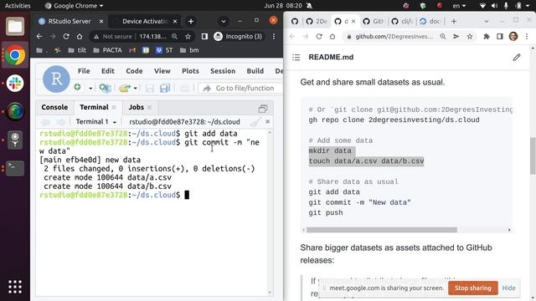Open profile avatar in GitHub window
Image resolution: width=536 pixels, height=301 pixels.
(x=513, y=36)
